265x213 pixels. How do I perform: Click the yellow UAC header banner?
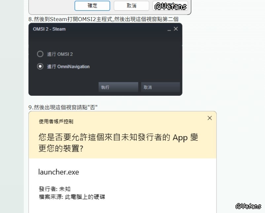[123, 135]
